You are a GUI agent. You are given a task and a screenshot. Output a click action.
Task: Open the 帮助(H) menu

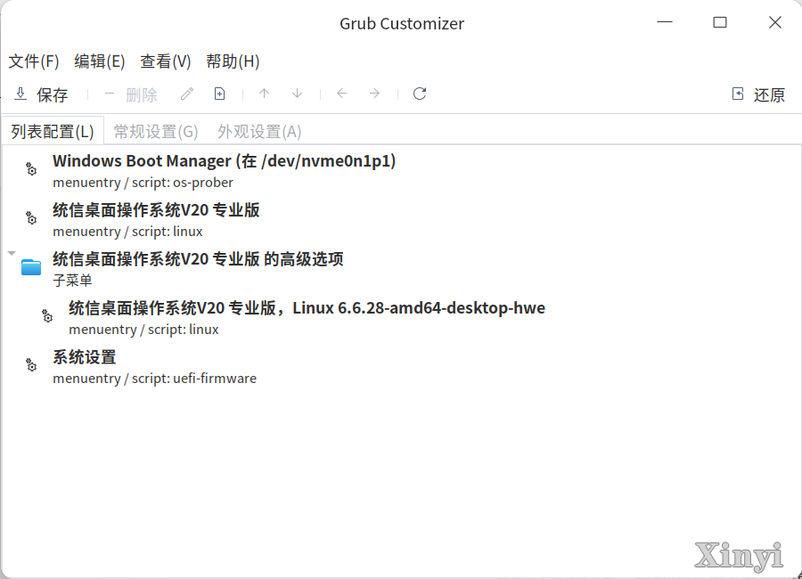coord(233,61)
